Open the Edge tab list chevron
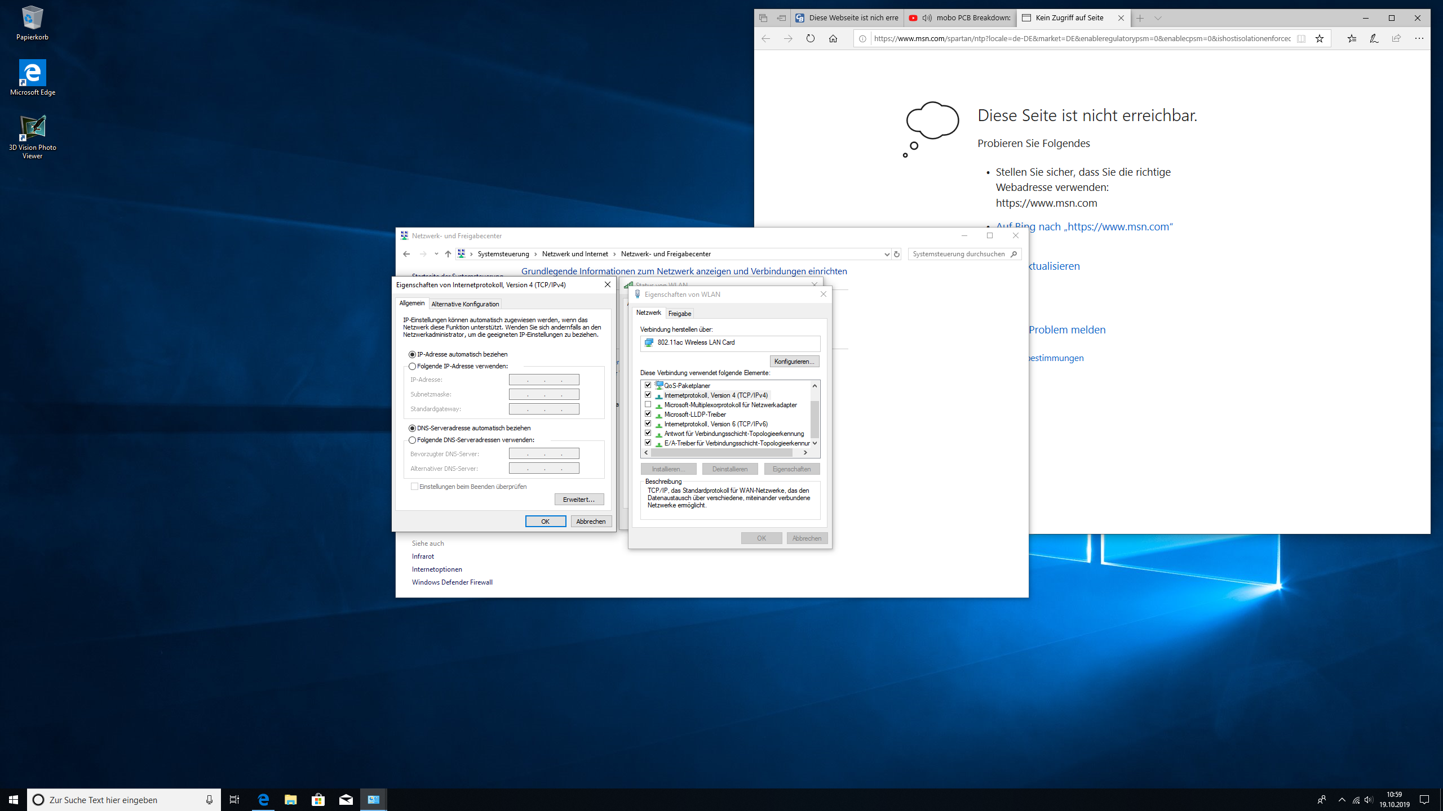Viewport: 1443px width, 811px height. [1158, 18]
